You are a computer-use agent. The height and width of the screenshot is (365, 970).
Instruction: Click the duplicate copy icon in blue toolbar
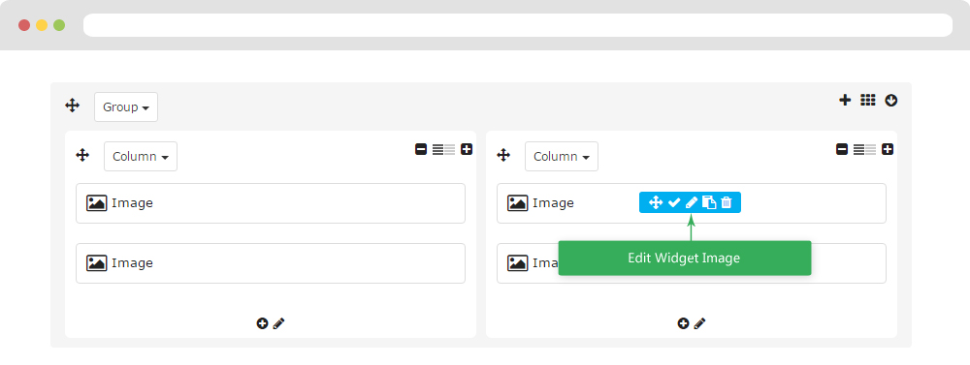click(x=709, y=202)
